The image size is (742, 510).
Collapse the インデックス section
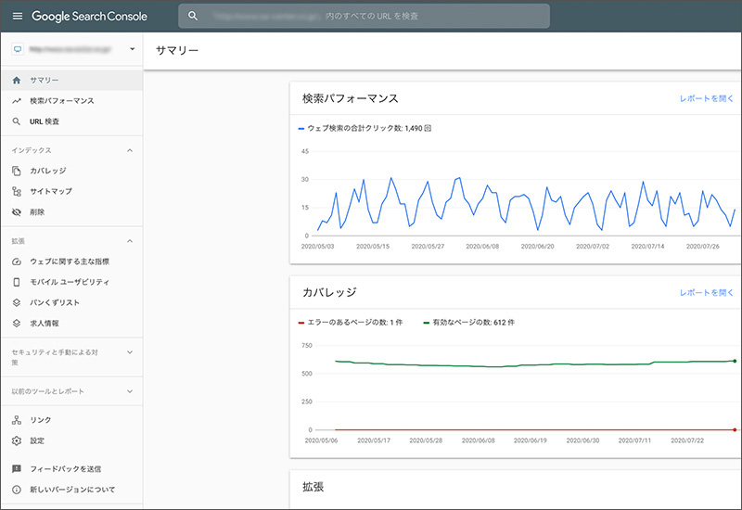[x=130, y=150]
